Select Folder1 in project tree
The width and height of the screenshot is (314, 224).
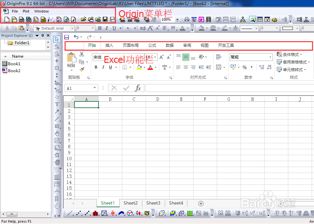(x=19, y=42)
